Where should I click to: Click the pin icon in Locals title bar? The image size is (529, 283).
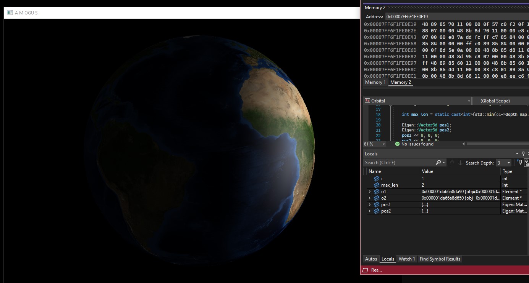point(524,154)
